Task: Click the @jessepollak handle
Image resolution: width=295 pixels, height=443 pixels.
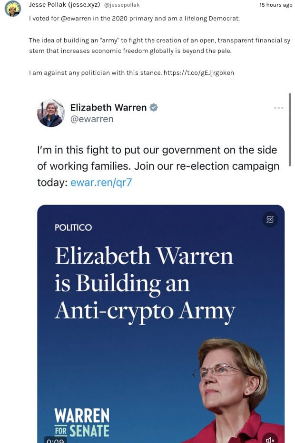Action: (x=122, y=5)
